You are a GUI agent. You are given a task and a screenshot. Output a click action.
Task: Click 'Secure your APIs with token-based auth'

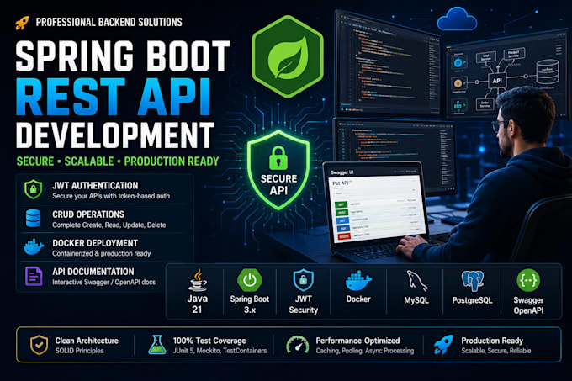pyautogui.click(x=111, y=196)
